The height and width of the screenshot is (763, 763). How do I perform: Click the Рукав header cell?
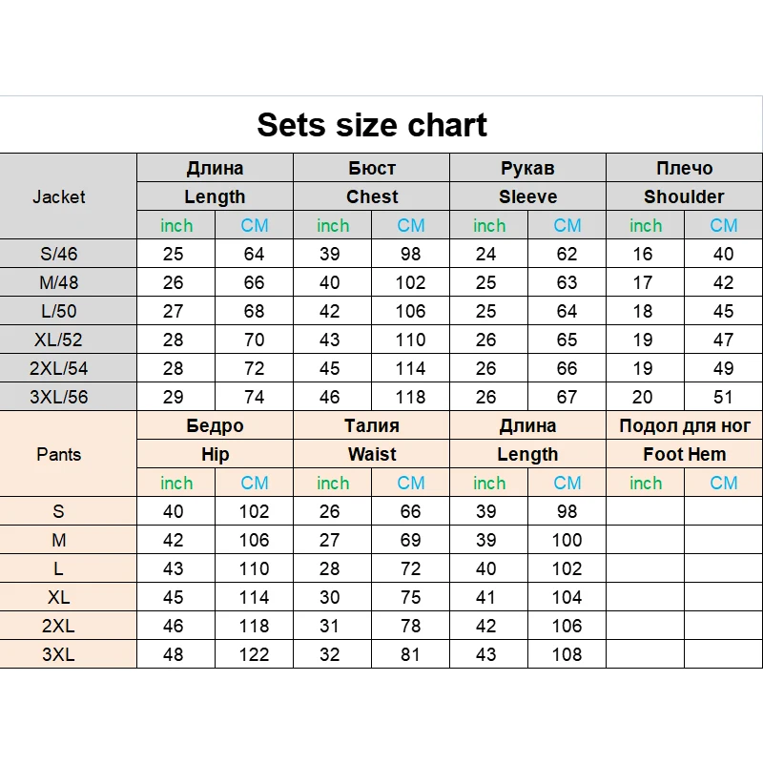click(527, 168)
